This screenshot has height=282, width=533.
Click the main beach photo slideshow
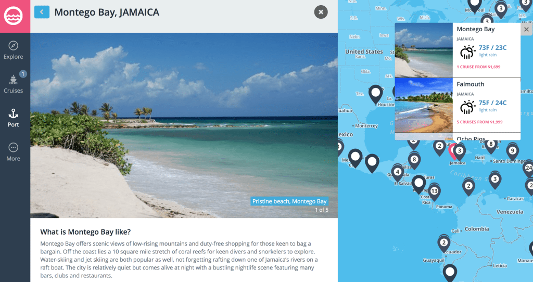(184, 125)
